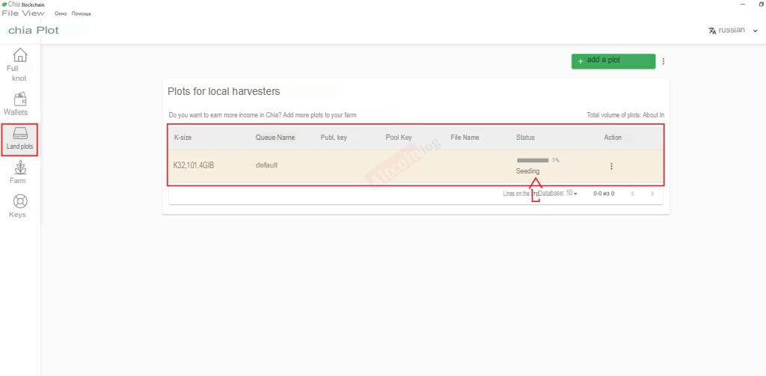
Task: Open the Full knot home icon
Action: (20, 55)
